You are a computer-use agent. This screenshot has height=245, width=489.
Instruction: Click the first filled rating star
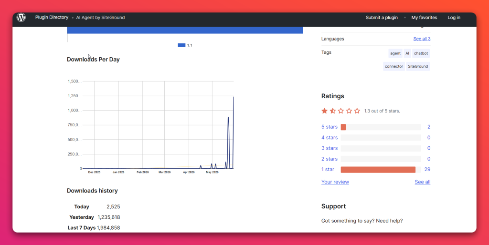click(325, 111)
